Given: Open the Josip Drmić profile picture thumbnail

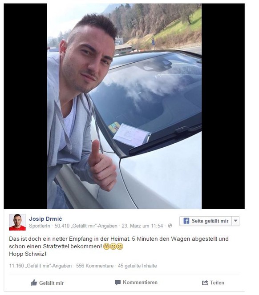Looking at the screenshot, I should (17, 222).
